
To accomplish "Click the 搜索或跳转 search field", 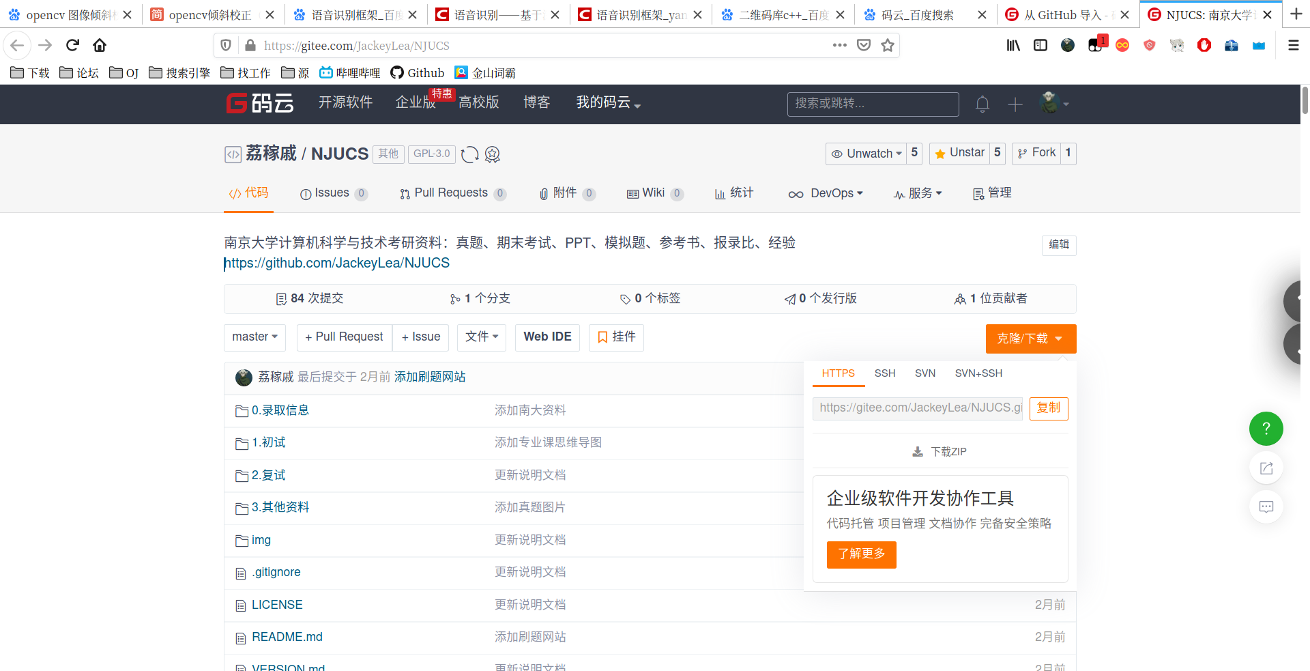I will [873, 104].
